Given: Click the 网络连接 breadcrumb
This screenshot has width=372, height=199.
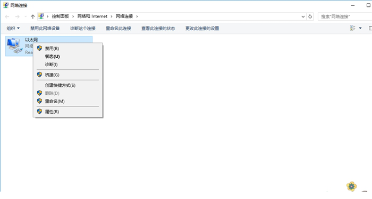Looking at the screenshot, I should (124, 16).
